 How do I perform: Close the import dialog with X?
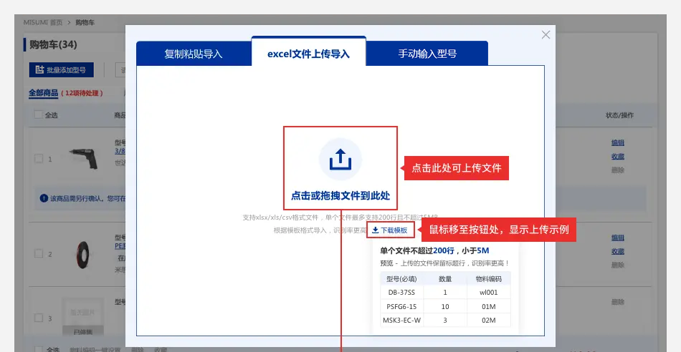[546, 35]
